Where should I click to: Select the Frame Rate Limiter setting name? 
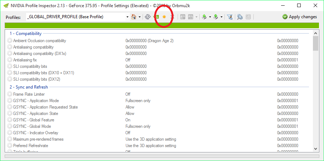coord(29,94)
